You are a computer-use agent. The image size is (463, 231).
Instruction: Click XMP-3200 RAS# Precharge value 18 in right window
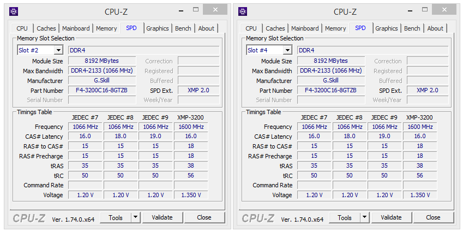click(x=420, y=156)
